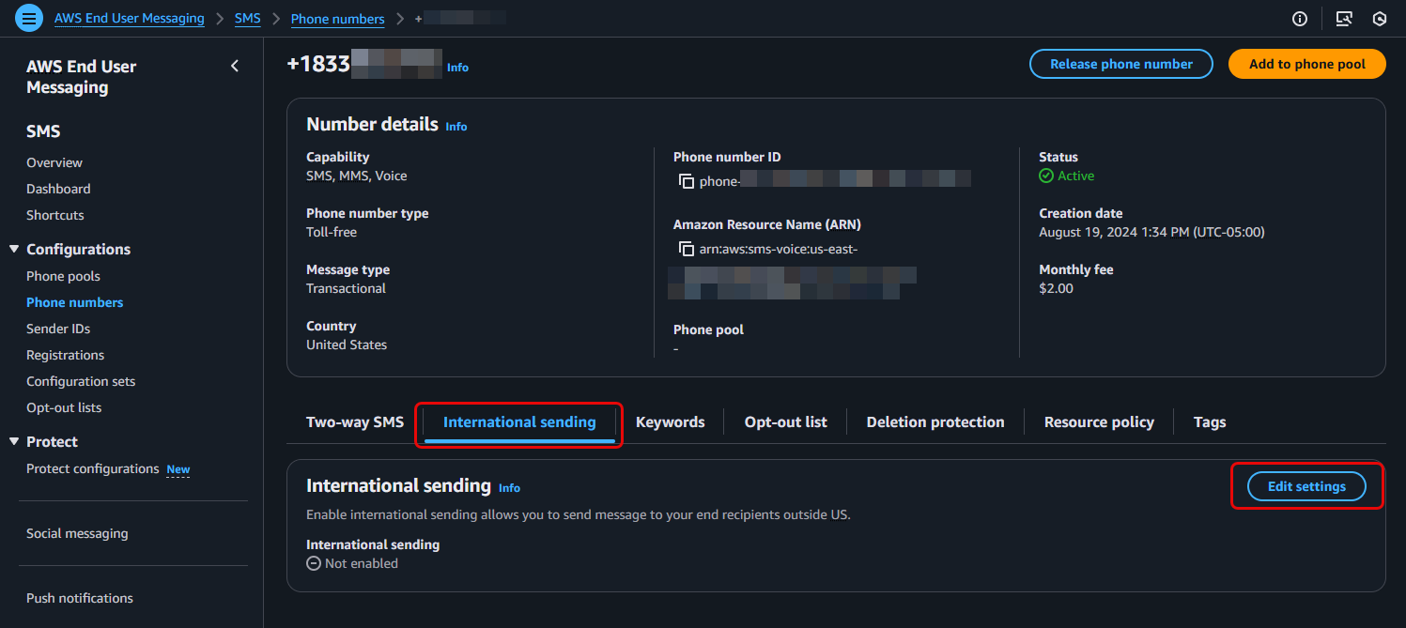
Task: Open the hamburger navigation menu
Action: tap(30, 18)
